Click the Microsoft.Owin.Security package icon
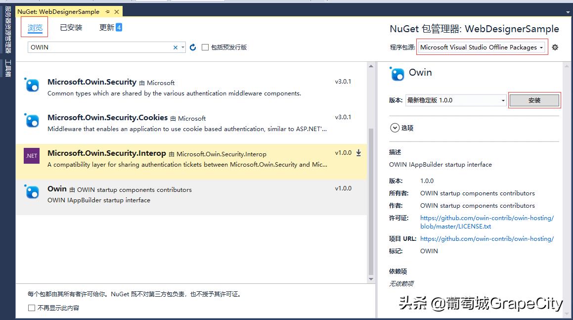This screenshot has width=573, height=320. point(32,85)
